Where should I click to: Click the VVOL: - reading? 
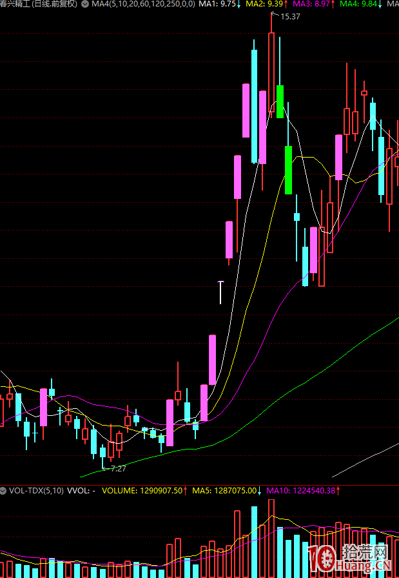click(x=81, y=491)
